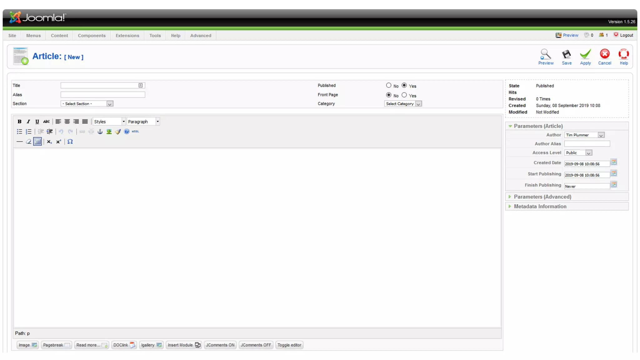Image resolution: width=640 pixels, height=360 pixels.
Task: Click the cleanup messy code broom icon
Action: click(x=118, y=132)
